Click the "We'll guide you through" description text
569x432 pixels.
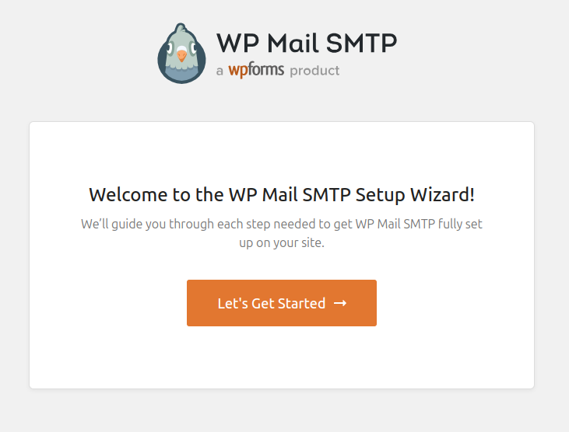tap(282, 233)
